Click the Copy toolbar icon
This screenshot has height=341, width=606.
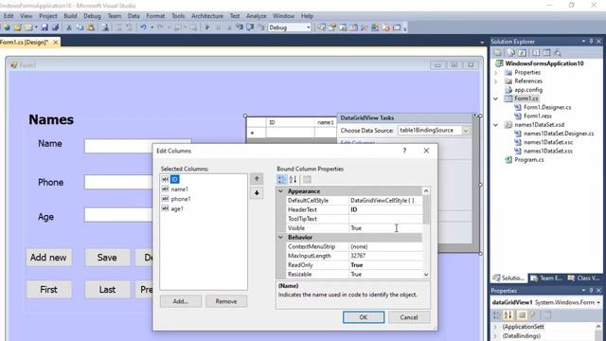pyautogui.click(x=80, y=27)
